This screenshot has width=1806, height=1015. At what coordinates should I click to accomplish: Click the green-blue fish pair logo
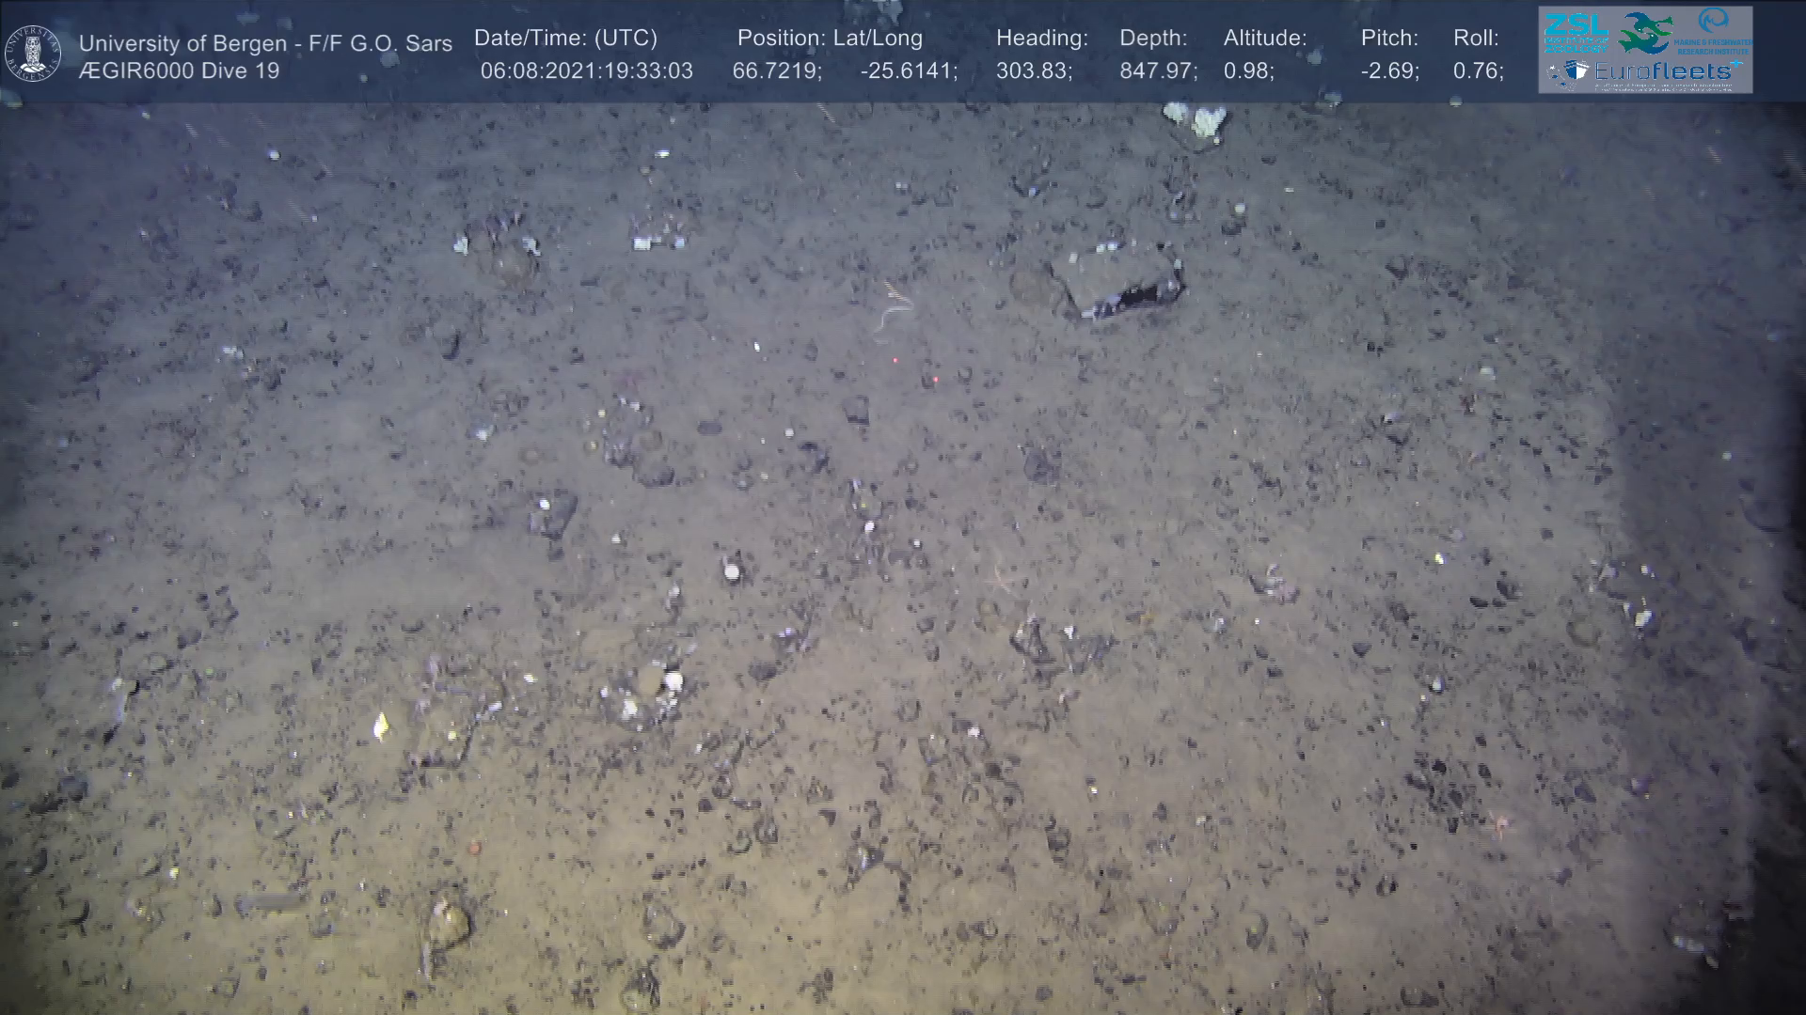tap(1644, 33)
